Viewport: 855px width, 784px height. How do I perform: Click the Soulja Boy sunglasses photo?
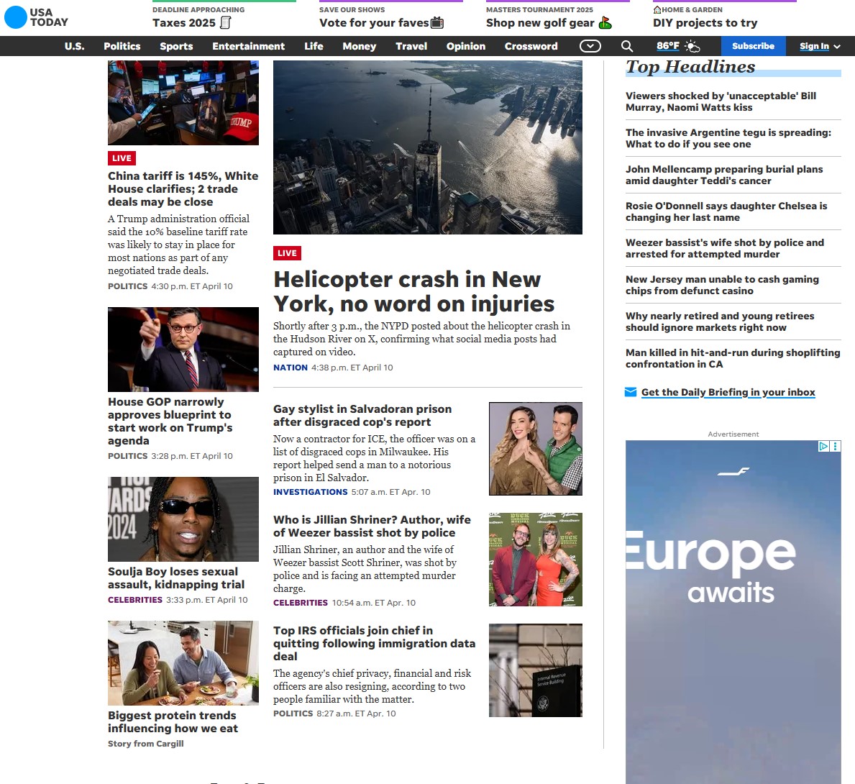point(183,519)
